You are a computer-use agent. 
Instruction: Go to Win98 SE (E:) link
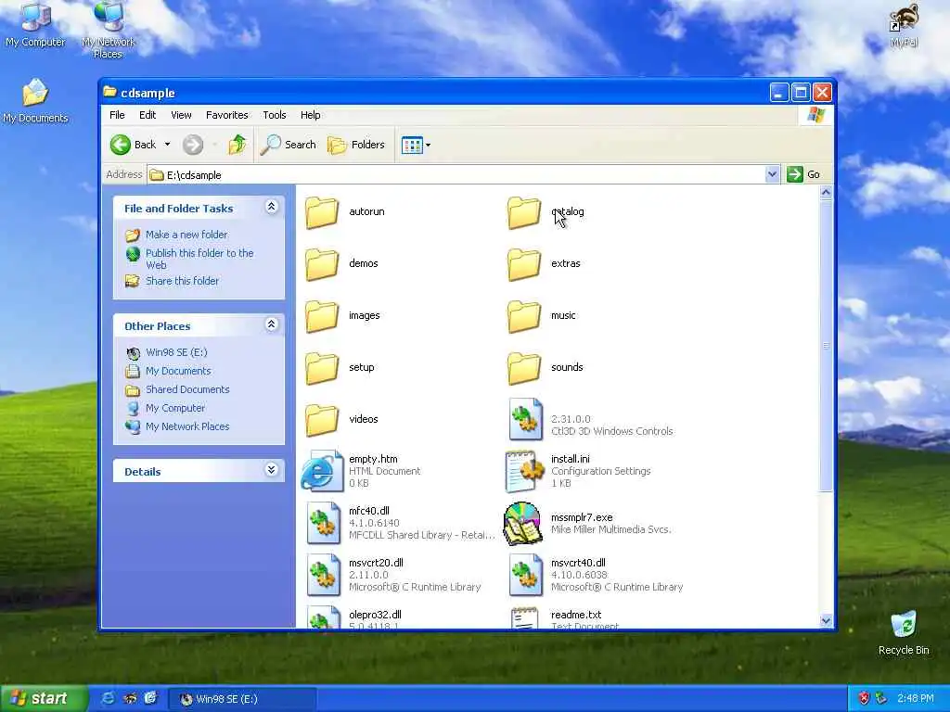(x=176, y=352)
